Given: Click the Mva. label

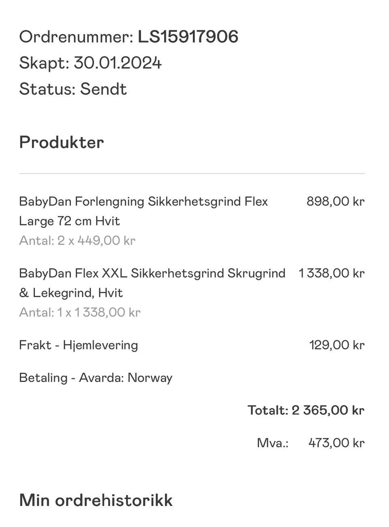Looking at the screenshot, I should (x=273, y=443).
